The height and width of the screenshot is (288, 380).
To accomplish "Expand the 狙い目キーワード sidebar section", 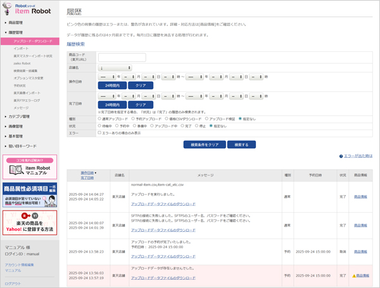I will [22, 146].
